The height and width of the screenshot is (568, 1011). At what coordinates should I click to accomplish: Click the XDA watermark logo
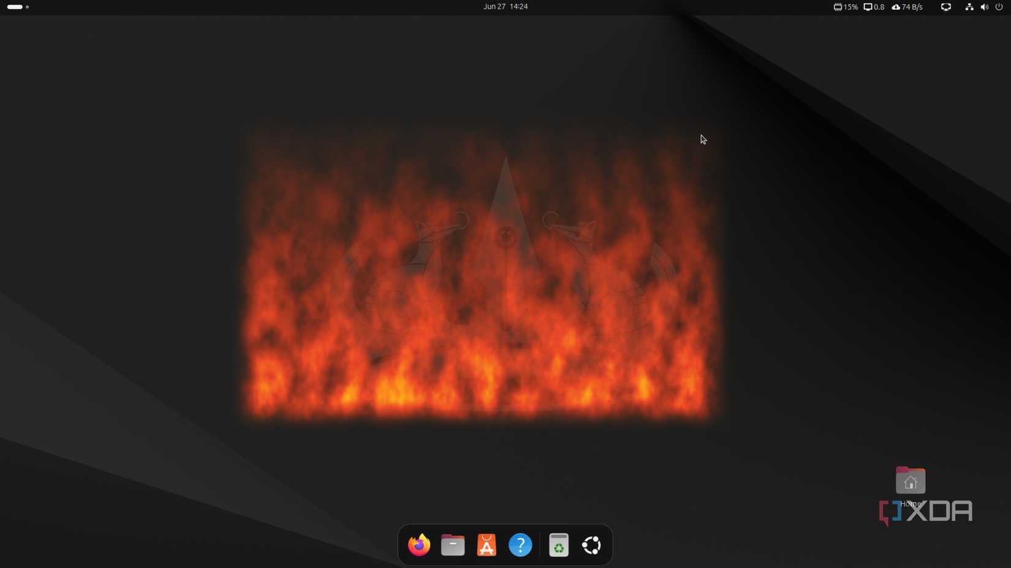[x=925, y=512]
